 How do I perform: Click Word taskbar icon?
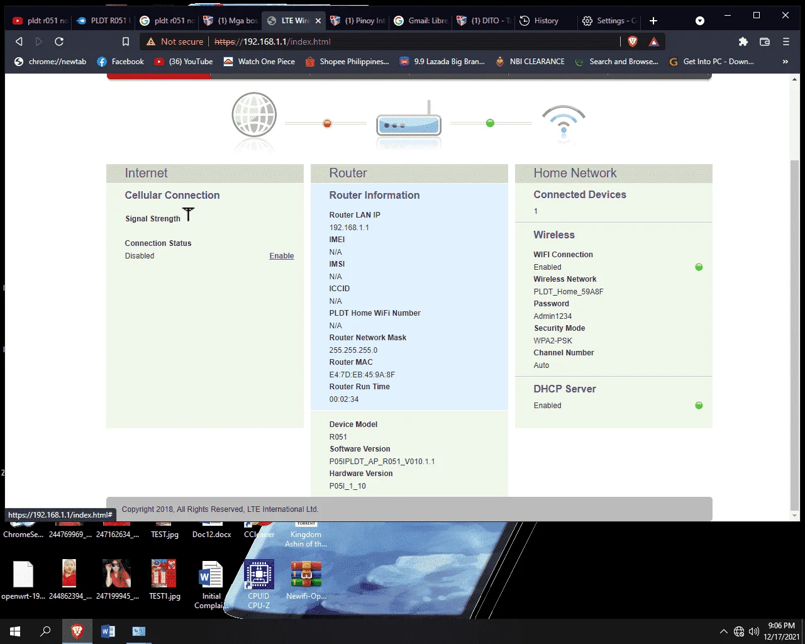(x=108, y=631)
